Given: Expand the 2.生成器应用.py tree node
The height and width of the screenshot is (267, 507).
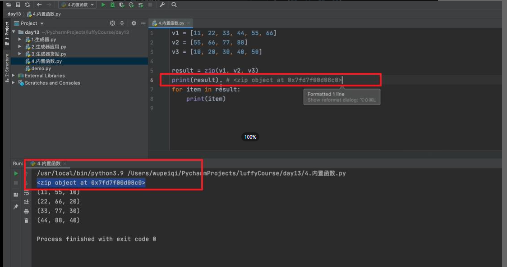Looking at the screenshot, I should coord(20,46).
